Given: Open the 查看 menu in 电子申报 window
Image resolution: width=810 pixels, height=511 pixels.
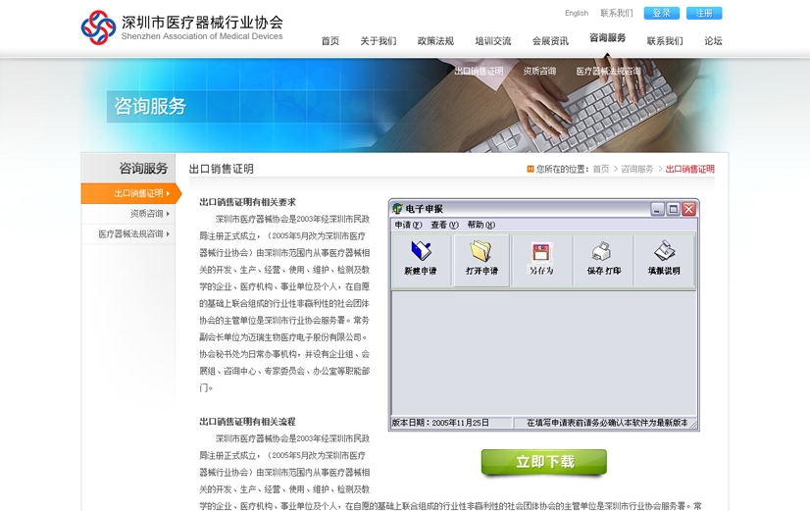Looking at the screenshot, I should coord(443,225).
